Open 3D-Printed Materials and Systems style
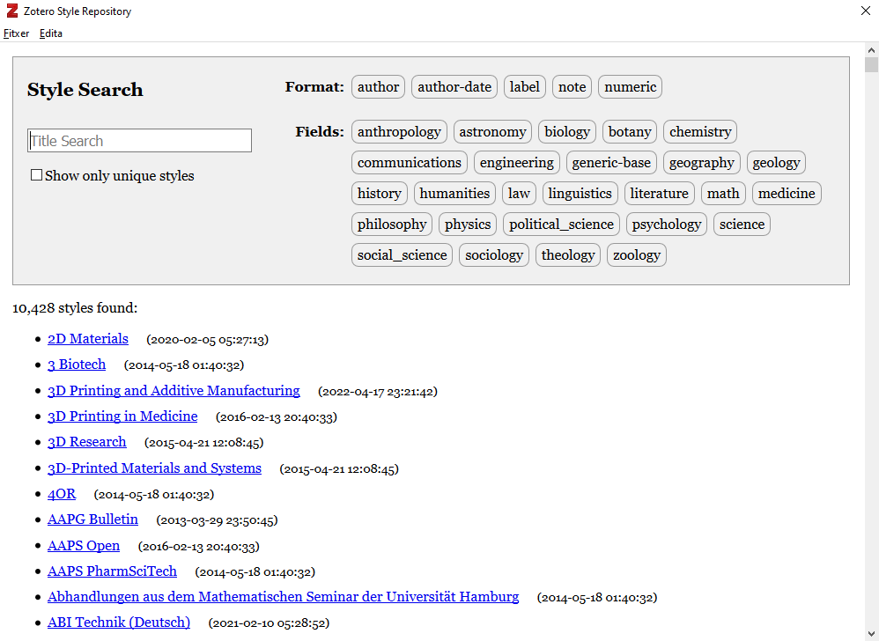 point(155,468)
